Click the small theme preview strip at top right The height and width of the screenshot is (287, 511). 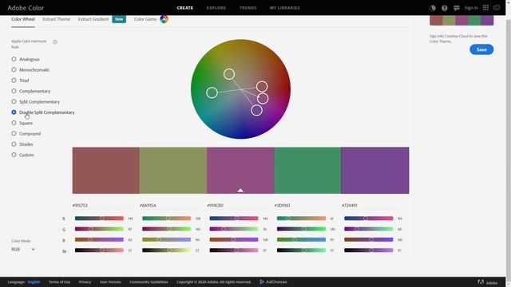pos(461,20)
